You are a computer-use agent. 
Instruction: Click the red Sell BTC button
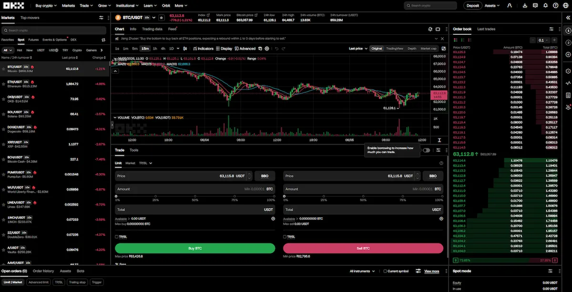click(x=363, y=248)
